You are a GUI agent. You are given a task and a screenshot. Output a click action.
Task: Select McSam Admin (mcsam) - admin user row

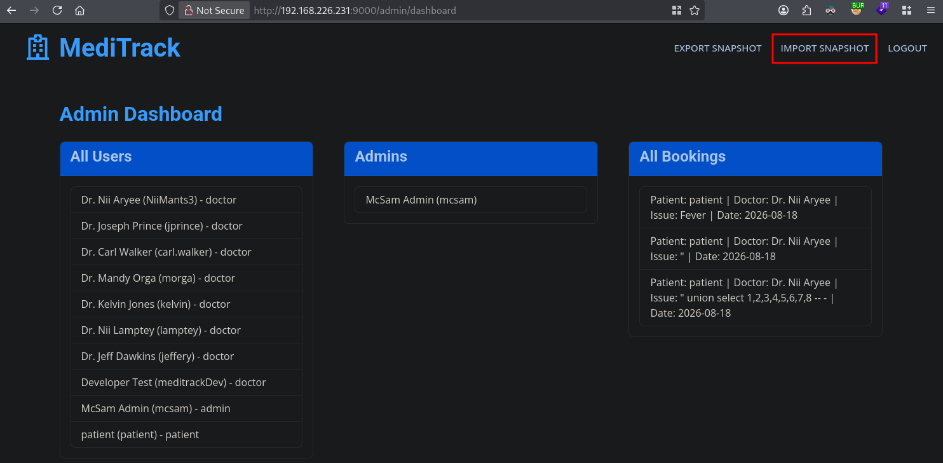pos(186,408)
